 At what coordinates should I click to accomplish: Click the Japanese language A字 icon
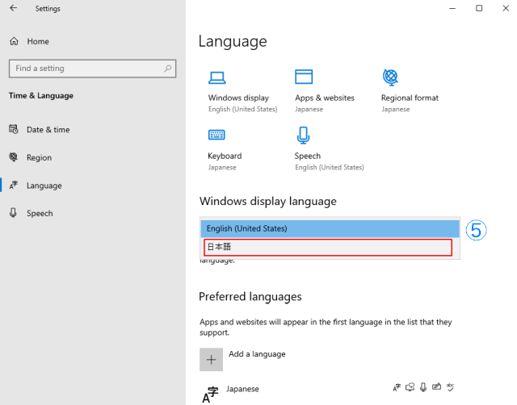click(x=210, y=395)
